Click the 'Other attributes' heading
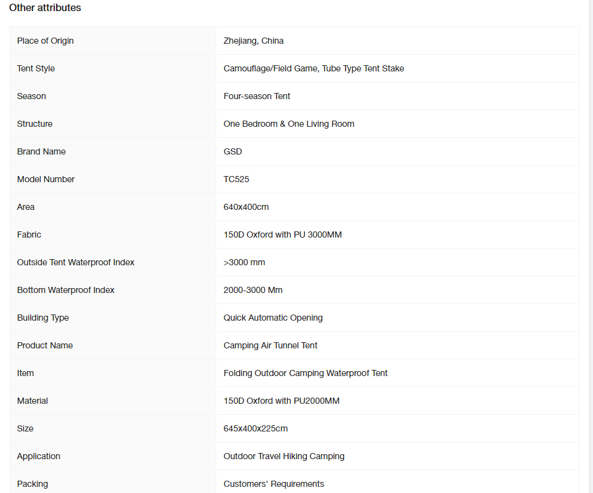This screenshot has width=593, height=493. tap(45, 7)
